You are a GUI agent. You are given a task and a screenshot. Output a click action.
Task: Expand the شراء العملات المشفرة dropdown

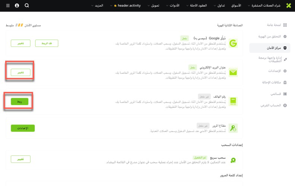[x=264, y=6]
